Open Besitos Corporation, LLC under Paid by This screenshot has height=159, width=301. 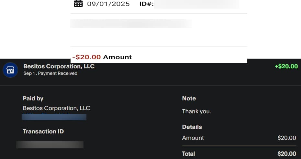57,108
